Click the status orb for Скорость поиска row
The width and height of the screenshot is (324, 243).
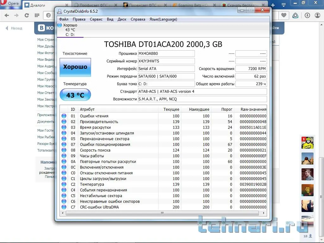(x=64, y=150)
